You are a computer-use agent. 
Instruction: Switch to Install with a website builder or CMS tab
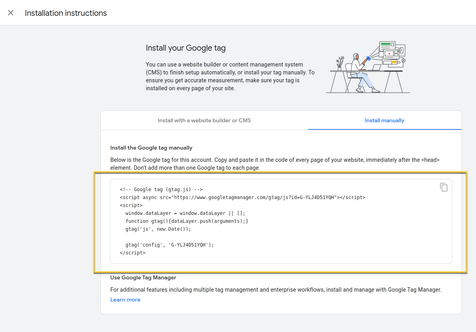(x=204, y=120)
